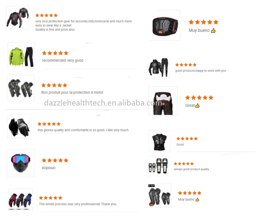This screenshot has width=263, height=218.
Task: Select the black waist protector belt image
Action: pyautogui.click(x=165, y=25)
